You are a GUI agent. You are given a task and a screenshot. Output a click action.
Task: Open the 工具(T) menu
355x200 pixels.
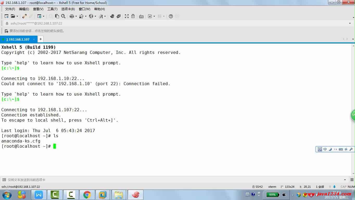pyautogui.click(x=52, y=9)
